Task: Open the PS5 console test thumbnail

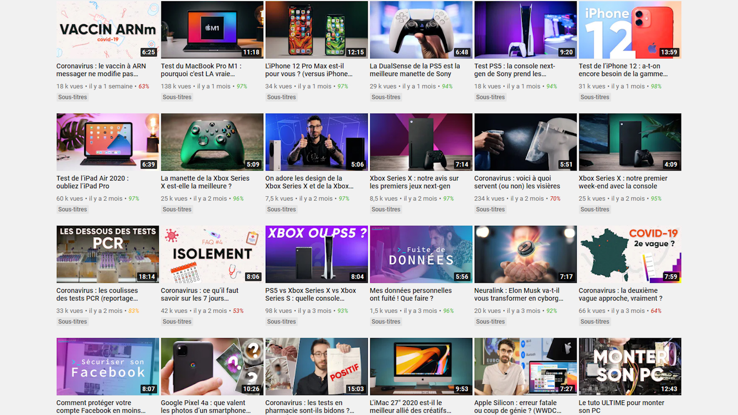Action: point(525,30)
